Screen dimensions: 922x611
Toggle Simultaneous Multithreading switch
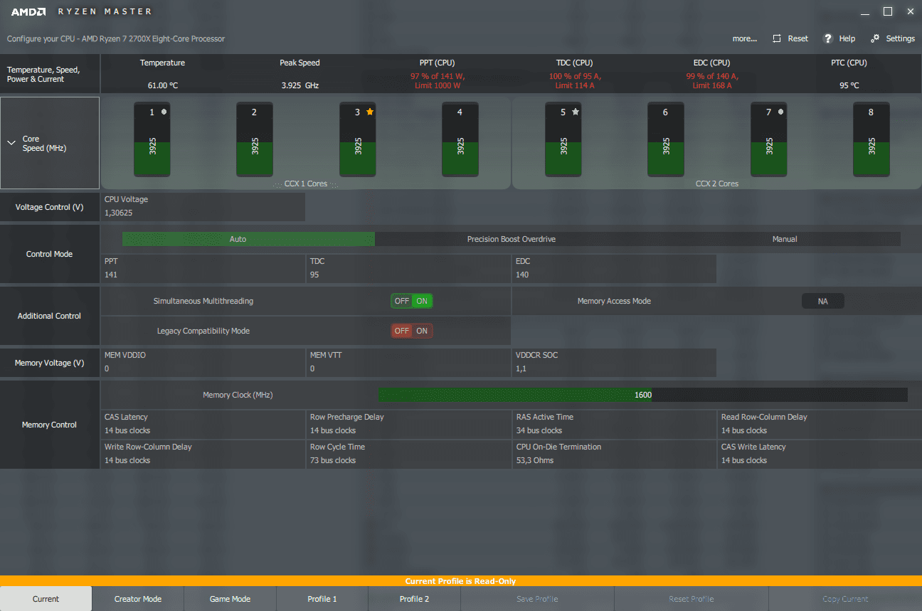coord(412,301)
